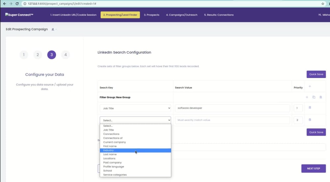Select the highlighted Industry option
The width and height of the screenshot is (330, 182).
135,150
